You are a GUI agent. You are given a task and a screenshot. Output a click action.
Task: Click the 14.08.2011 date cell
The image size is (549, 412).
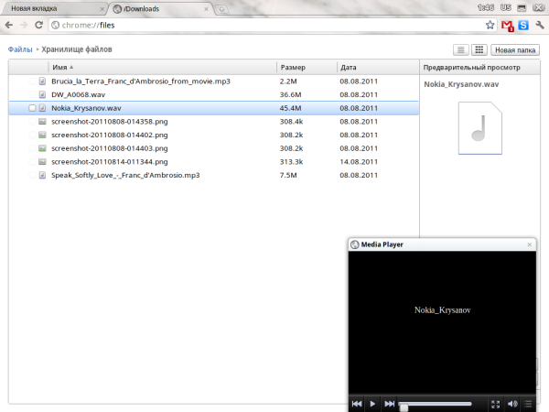coord(359,162)
